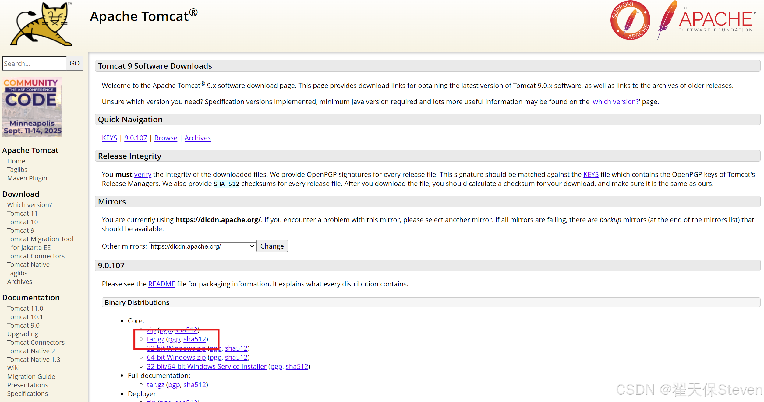Open Upgrading documentation link
Image resolution: width=764 pixels, height=402 pixels.
pyautogui.click(x=23, y=334)
